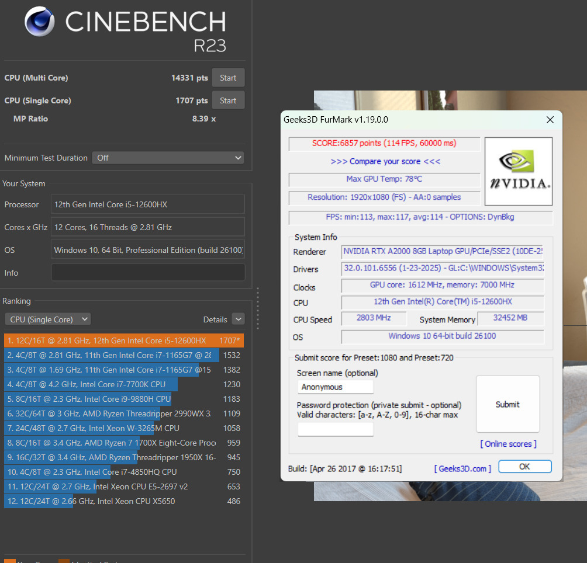Select ranking row 6 Threadripper 2990WX
Image resolution: width=587 pixels, height=563 pixels.
(x=124, y=413)
